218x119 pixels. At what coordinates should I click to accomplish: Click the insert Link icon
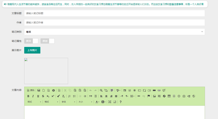pyautogui.click(x=139, y=96)
